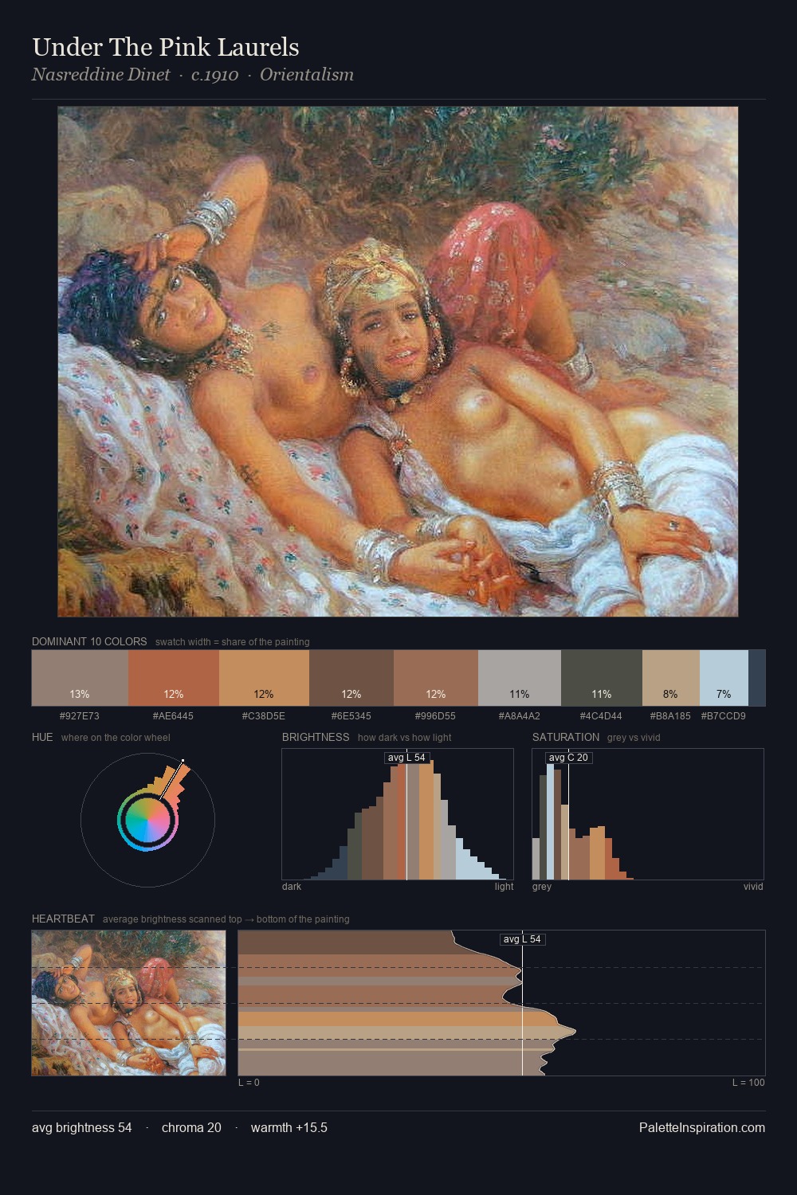Click the HUE section heading
The height and width of the screenshot is (1195, 797).
(x=42, y=737)
